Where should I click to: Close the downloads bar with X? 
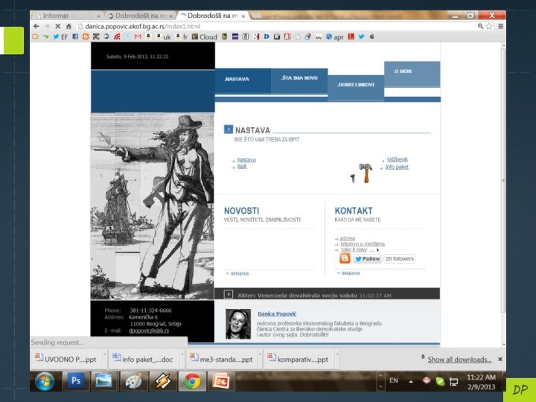(x=500, y=359)
